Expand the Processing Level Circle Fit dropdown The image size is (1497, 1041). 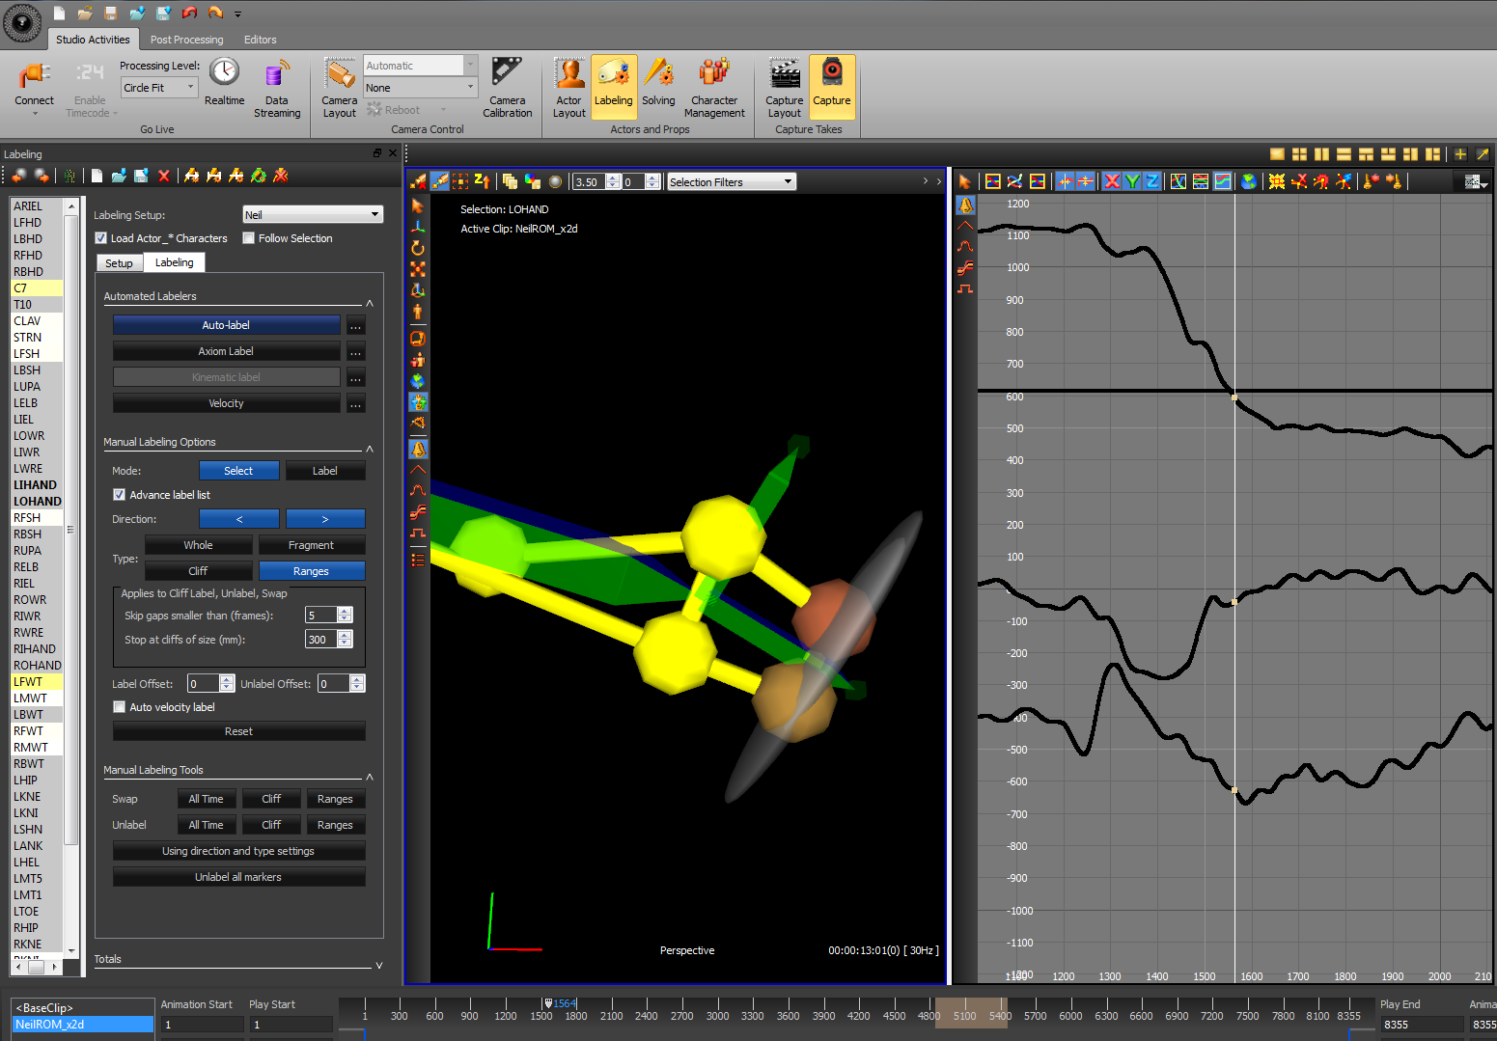[x=159, y=88]
